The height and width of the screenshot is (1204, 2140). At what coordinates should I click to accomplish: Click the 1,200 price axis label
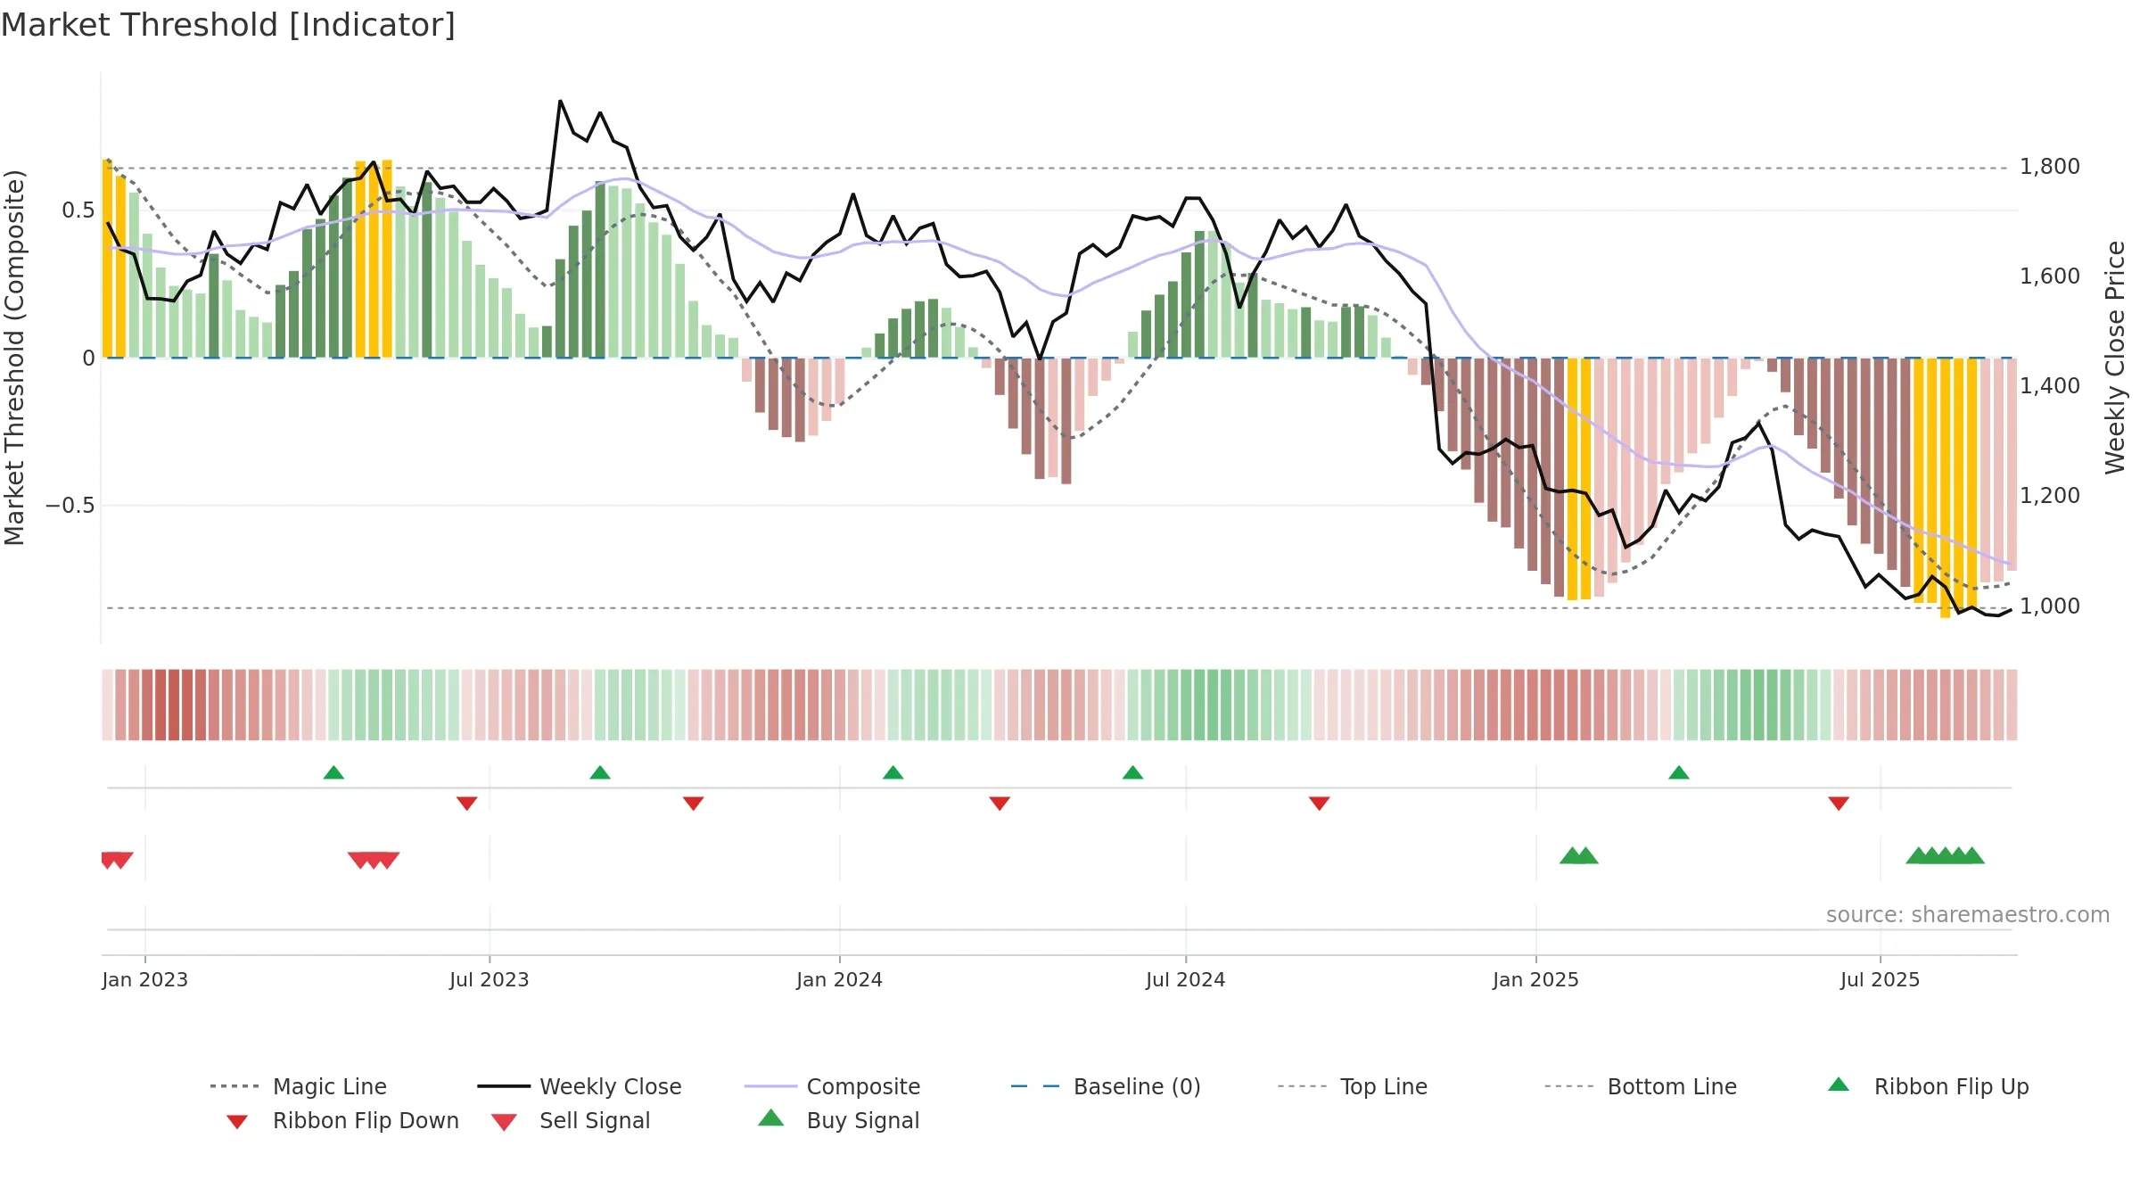click(x=2050, y=496)
